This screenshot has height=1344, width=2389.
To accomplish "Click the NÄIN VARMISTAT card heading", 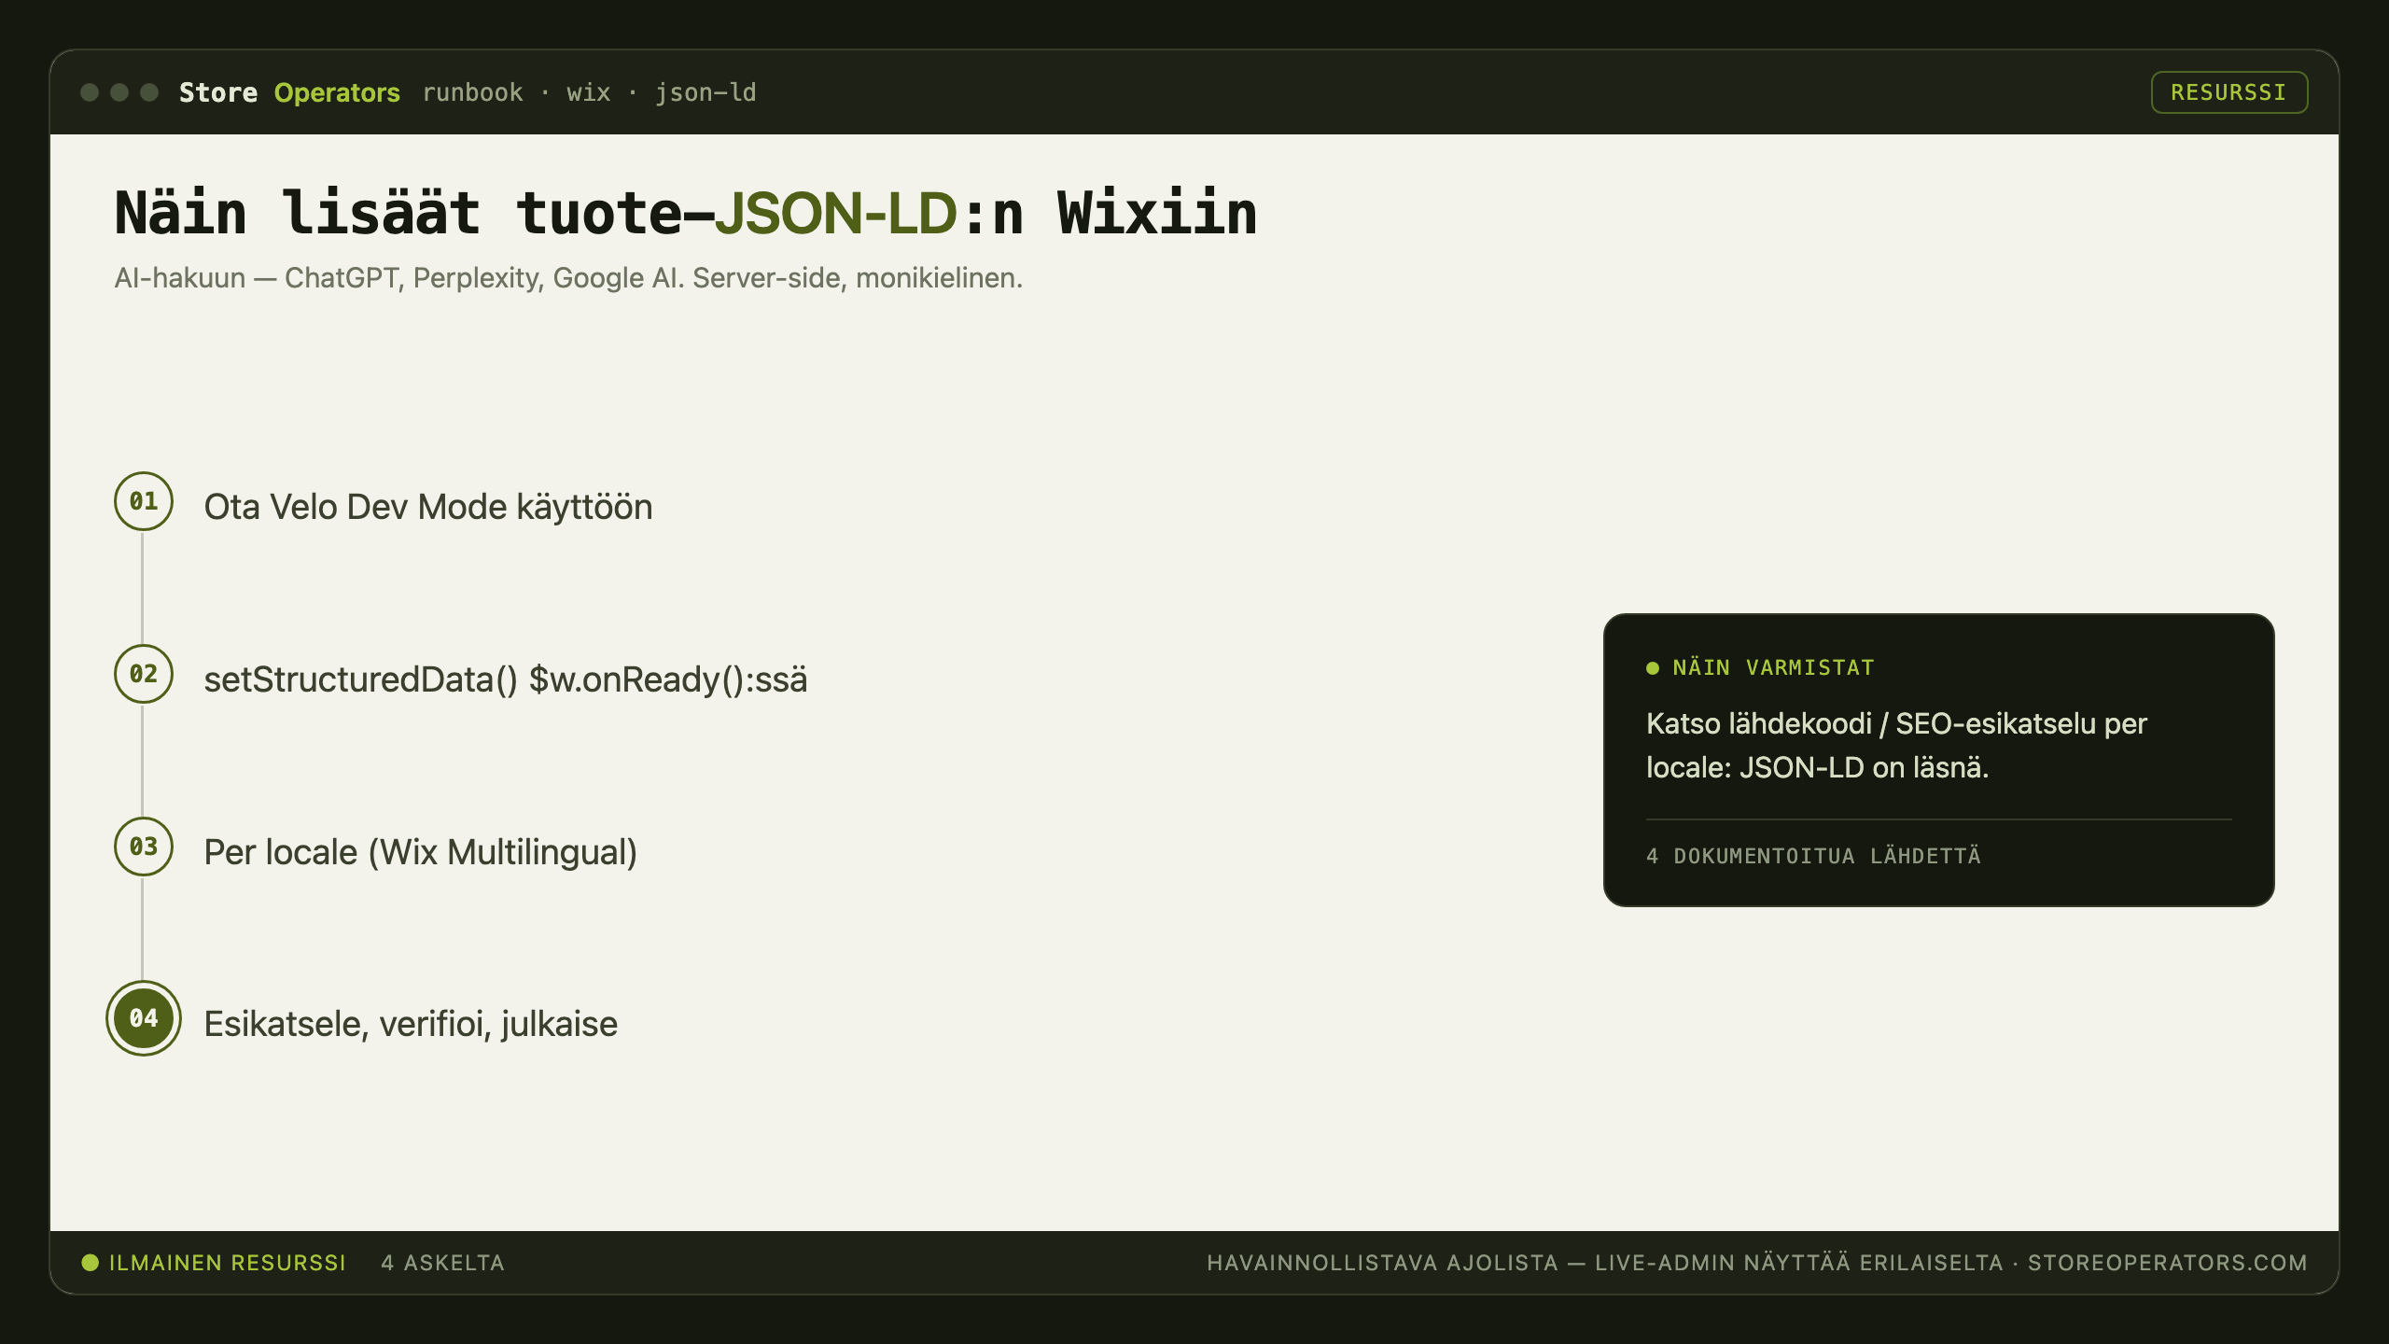I will point(1773,668).
